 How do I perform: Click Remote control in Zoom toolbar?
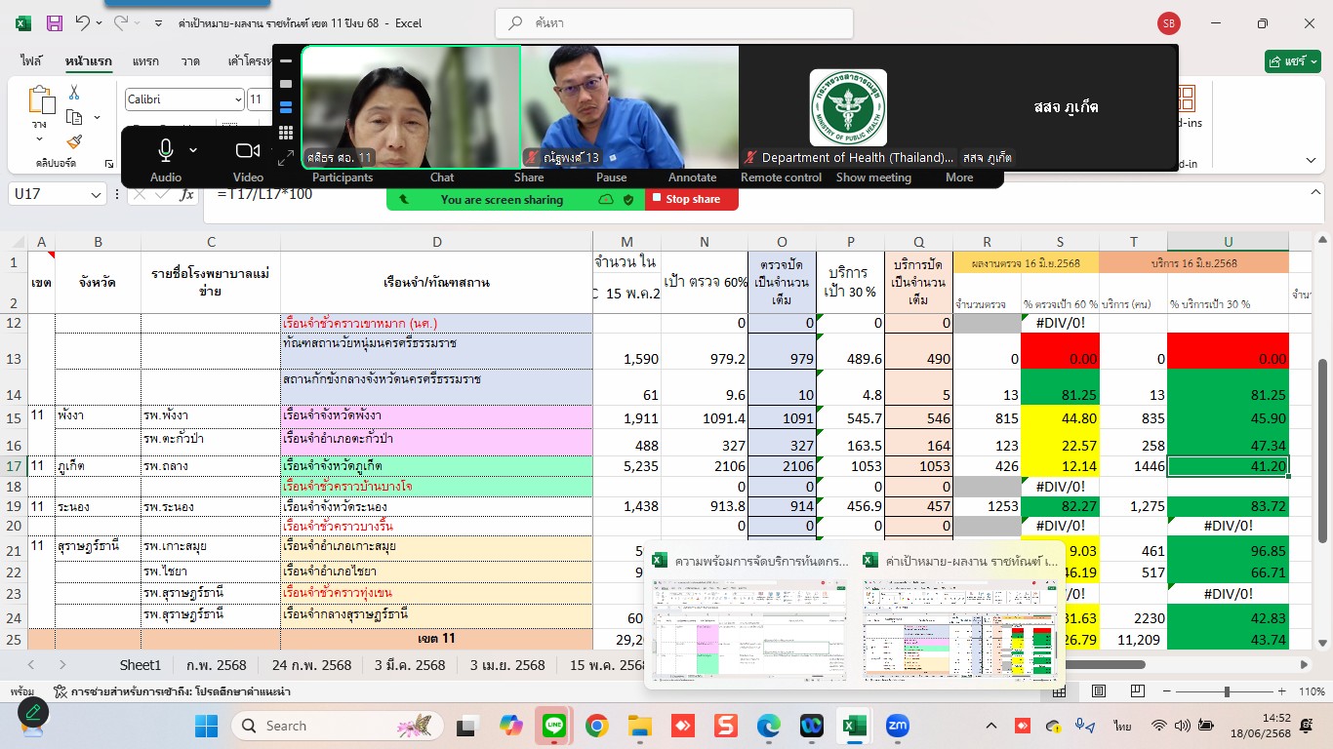tap(781, 177)
